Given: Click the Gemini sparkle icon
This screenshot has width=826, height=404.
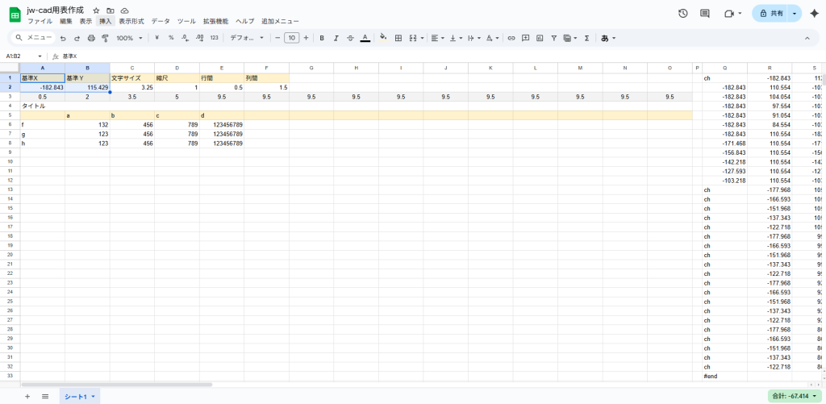Looking at the screenshot, I should 814,14.
